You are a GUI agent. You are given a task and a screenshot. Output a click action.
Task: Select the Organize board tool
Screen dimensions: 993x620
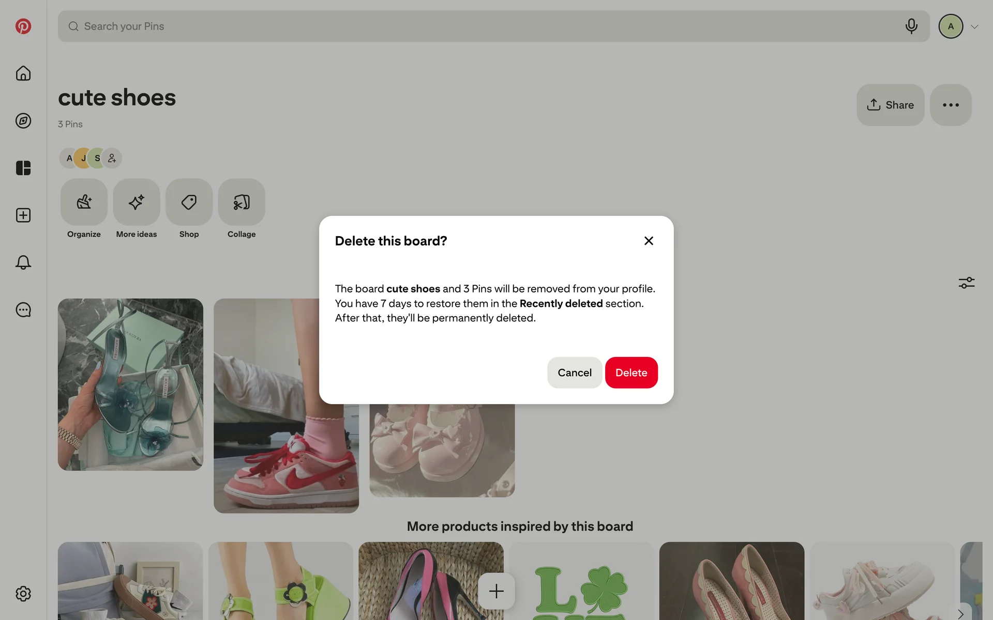click(84, 209)
